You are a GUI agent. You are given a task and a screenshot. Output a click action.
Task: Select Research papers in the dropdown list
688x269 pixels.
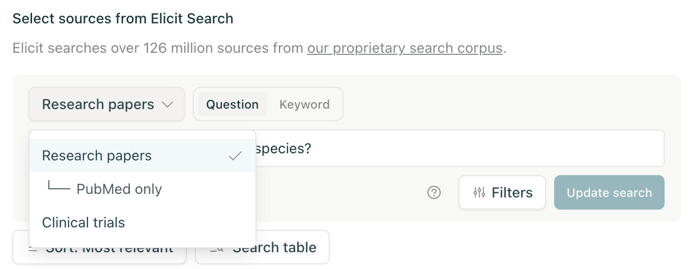[x=97, y=156]
